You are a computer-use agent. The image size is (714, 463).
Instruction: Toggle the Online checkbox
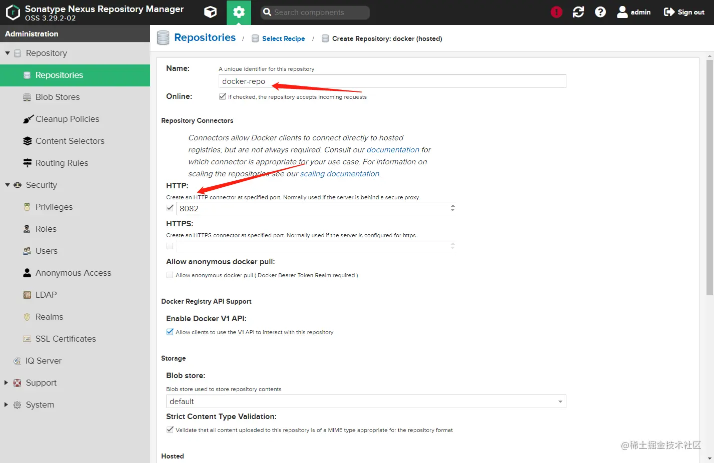222,96
